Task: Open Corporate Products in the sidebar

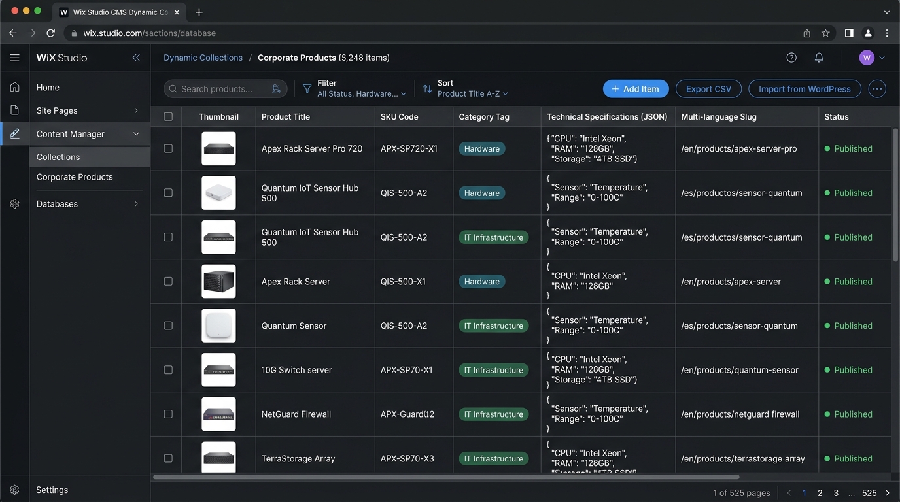Action: pos(75,177)
